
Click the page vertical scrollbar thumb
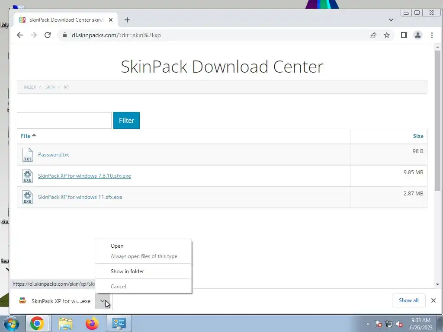(437, 121)
